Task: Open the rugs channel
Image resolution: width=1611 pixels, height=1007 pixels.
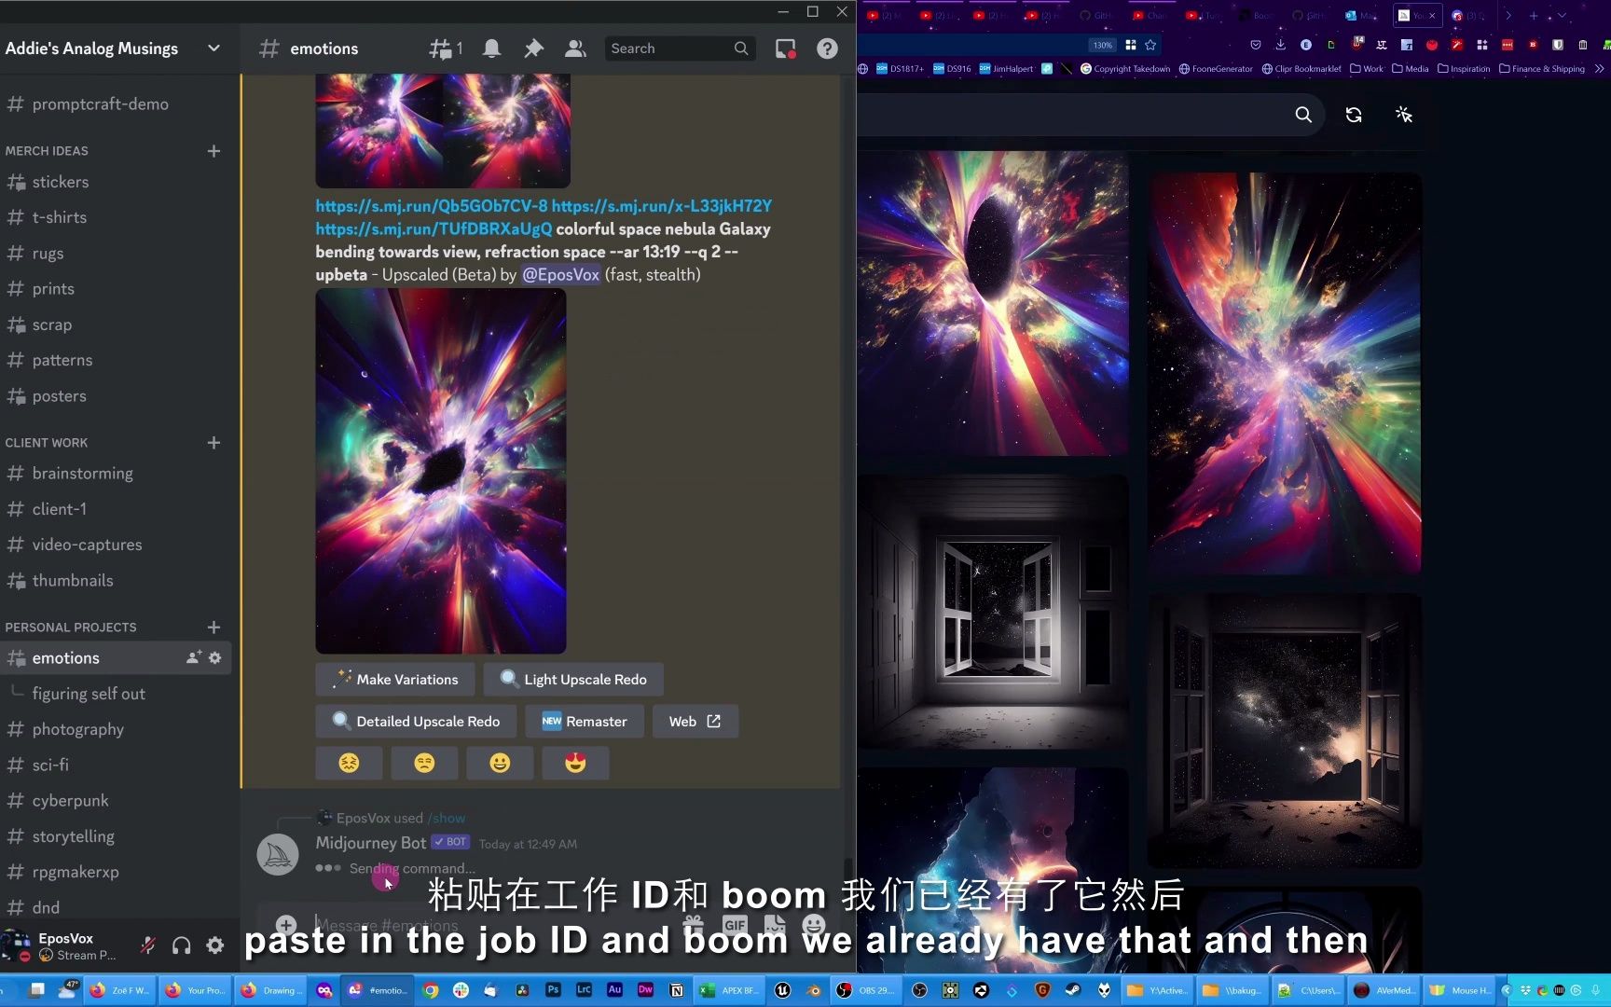Action: pyautogui.click(x=116, y=254)
